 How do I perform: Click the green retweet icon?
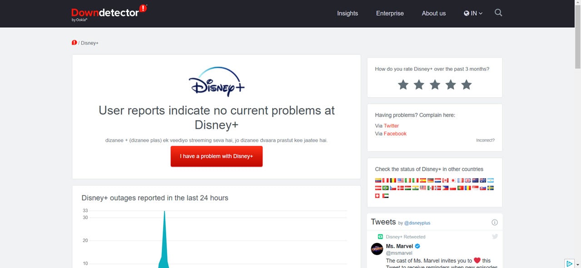380,236
